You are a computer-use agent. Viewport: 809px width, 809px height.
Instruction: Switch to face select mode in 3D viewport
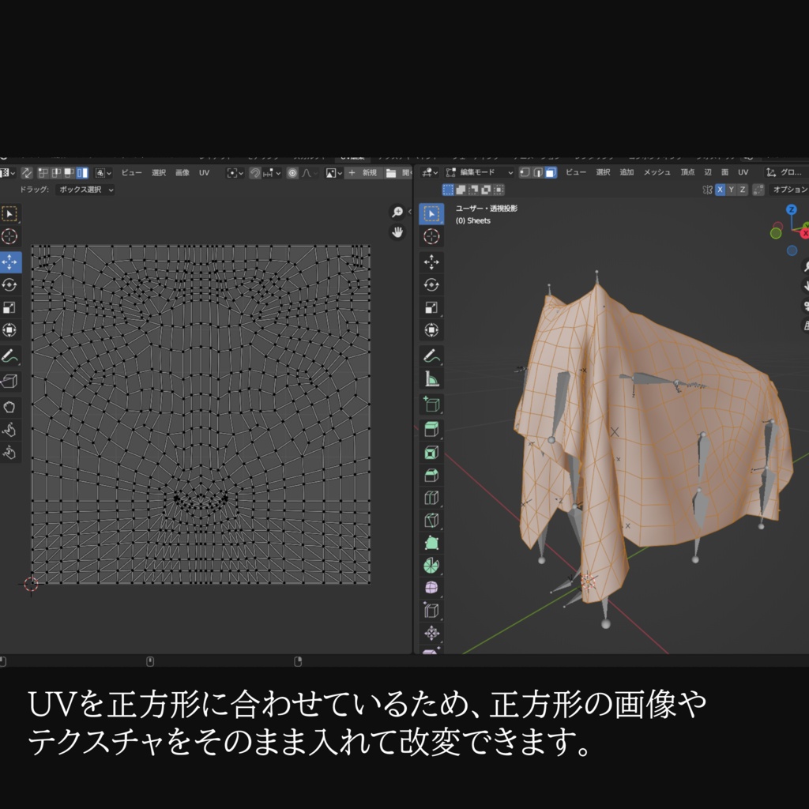(x=551, y=172)
